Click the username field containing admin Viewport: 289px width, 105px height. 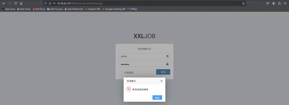pos(144,56)
